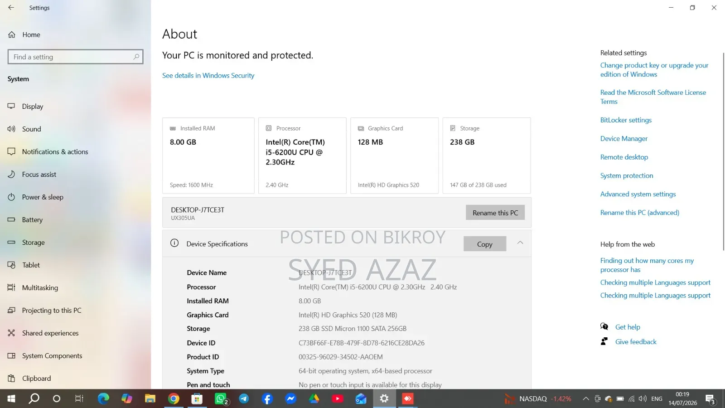Open Advanced system settings link
Image resolution: width=725 pixels, height=408 pixels.
(x=638, y=194)
